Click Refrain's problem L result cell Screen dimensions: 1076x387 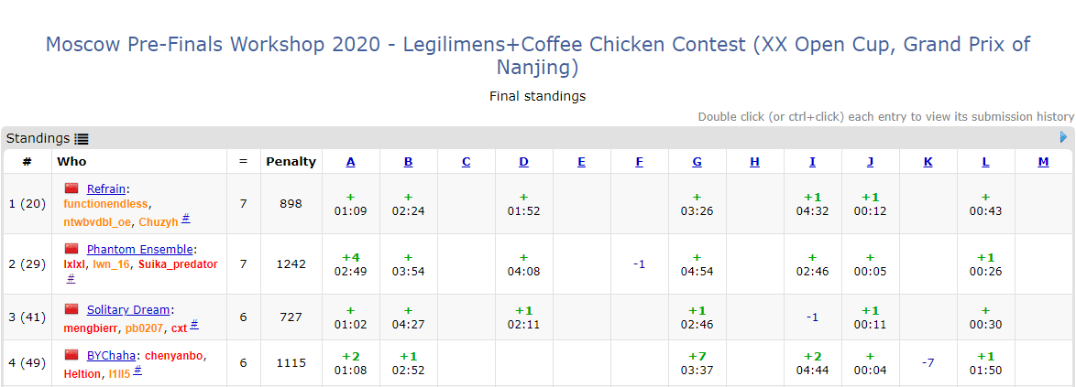(985, 203)
